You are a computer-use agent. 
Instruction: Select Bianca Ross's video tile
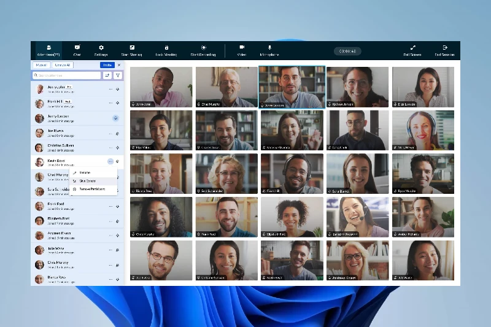(x=161, y=174)
